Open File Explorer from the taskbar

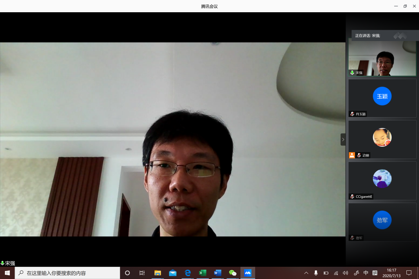(x=158, y=273)
